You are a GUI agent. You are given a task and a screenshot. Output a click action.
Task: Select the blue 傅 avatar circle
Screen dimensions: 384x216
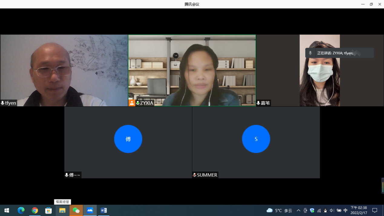128,139
